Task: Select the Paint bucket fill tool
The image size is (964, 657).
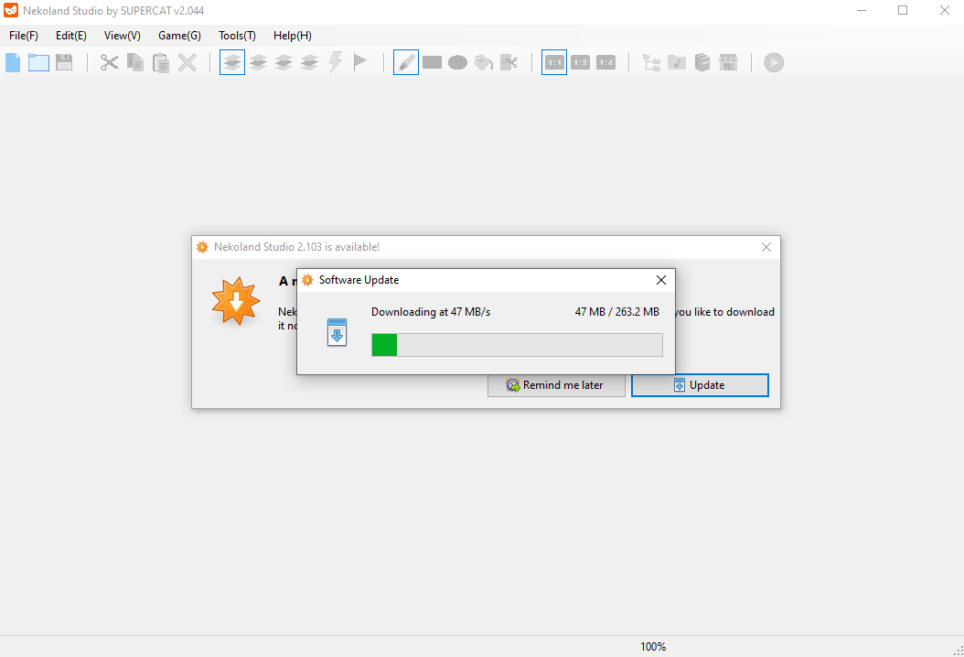Action: coord(483,62)
